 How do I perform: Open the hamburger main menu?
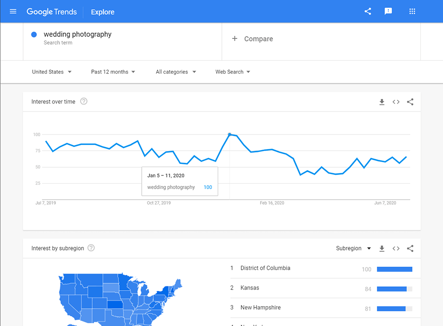point(13,12)
